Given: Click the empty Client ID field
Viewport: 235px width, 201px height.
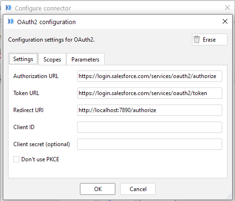Looking at the screenshot, I should tap(149, 127).
